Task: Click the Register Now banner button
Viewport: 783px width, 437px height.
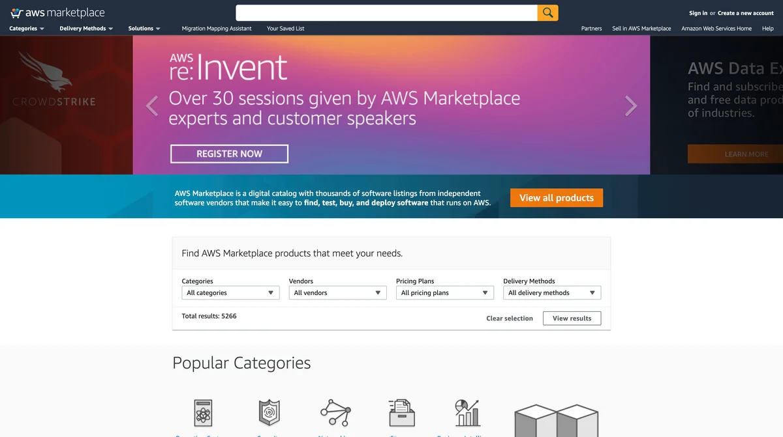Action: [x=229, y=153]
